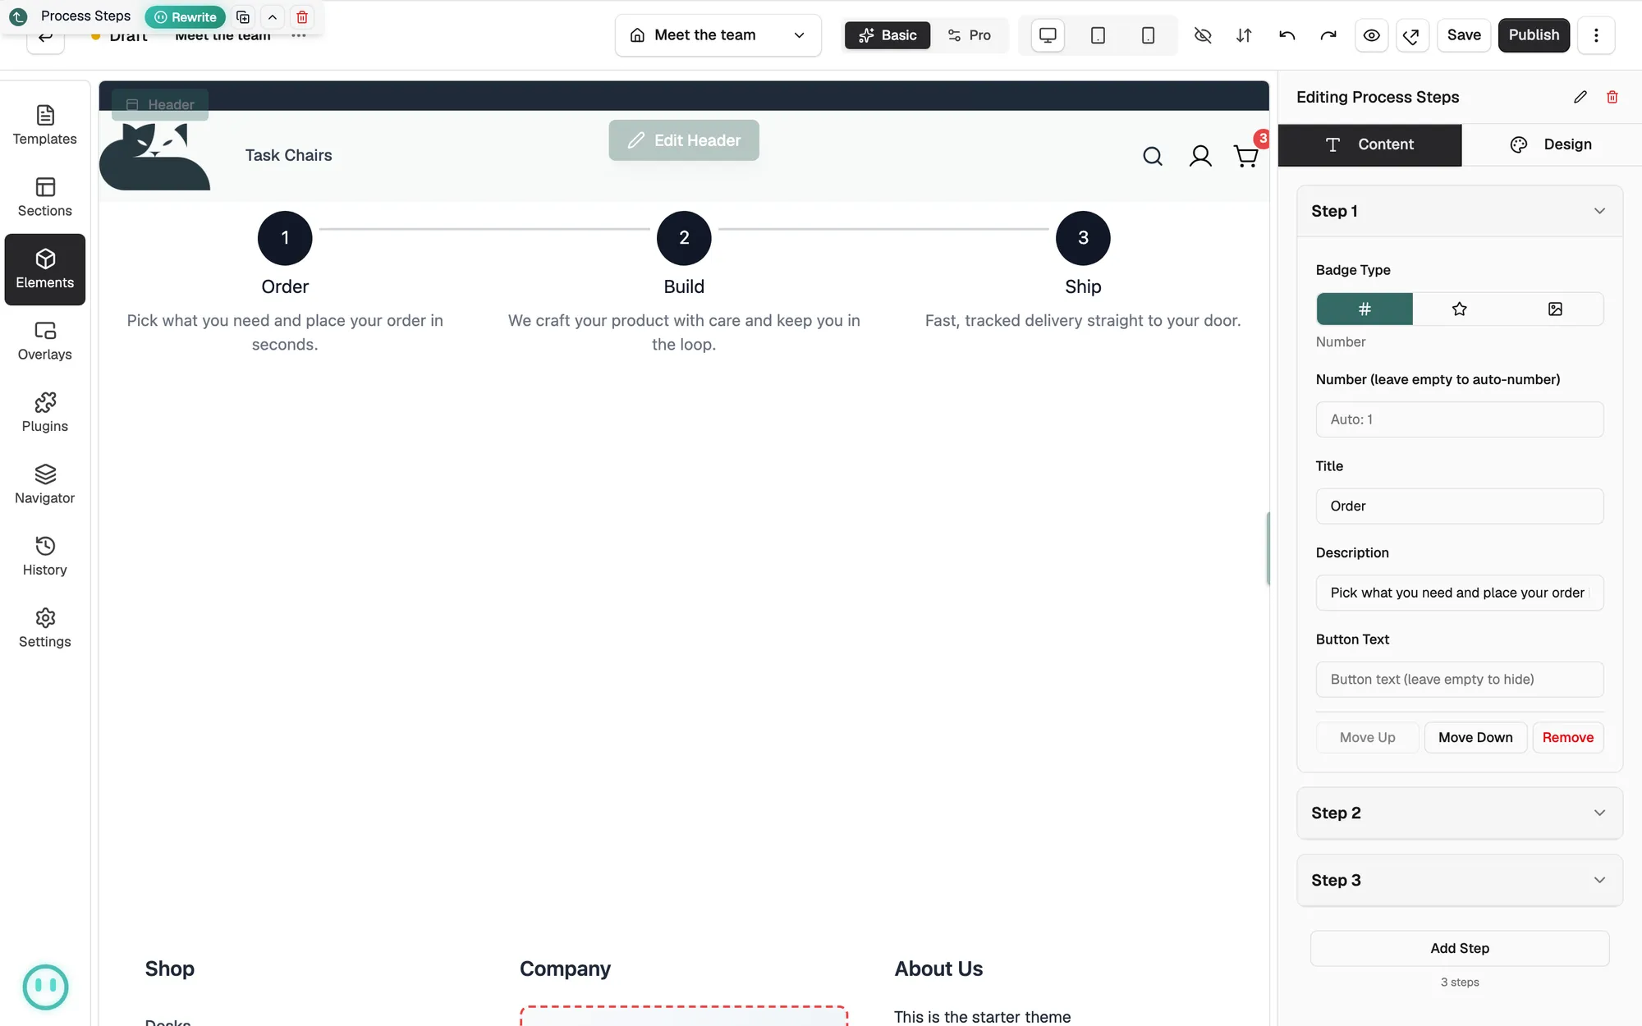The width and height of the screenshot is (1642, 1026).
Task: Rename element with pencil icon in editing panel
Action: tap(1580, 97)
